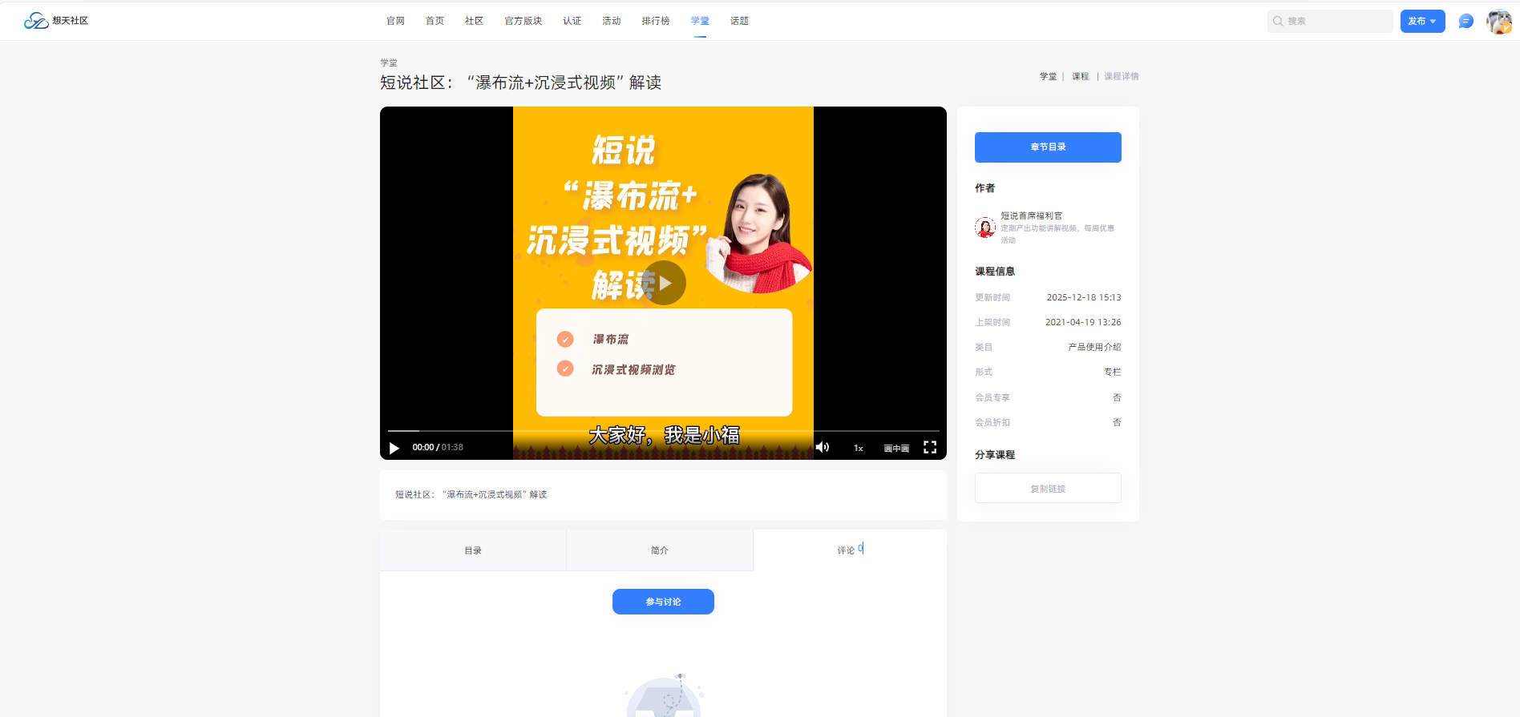Open the 话题 navigation item

(739, 21)
